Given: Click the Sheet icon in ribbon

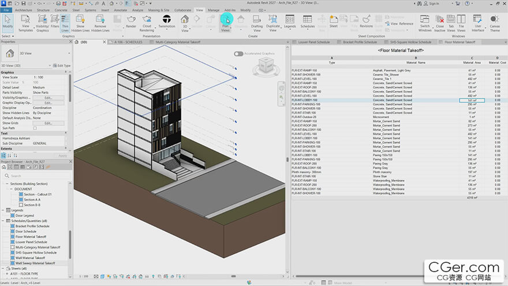Looking at the screenshot, I should (x=334, y=21).
